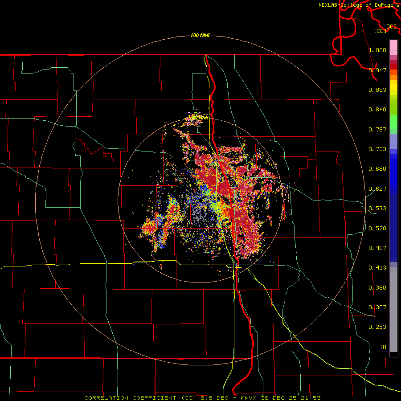The image size is (401, 401).
Task: Select the 0.307 scale value
Action: (377, 307)
